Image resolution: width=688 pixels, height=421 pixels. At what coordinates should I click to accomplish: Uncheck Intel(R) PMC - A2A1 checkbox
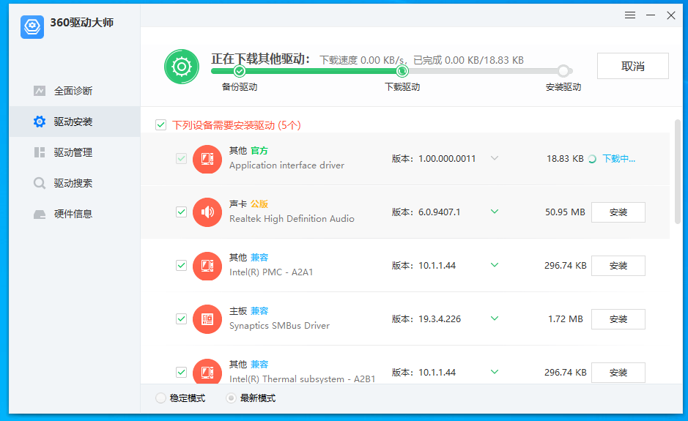coord(181,265)
